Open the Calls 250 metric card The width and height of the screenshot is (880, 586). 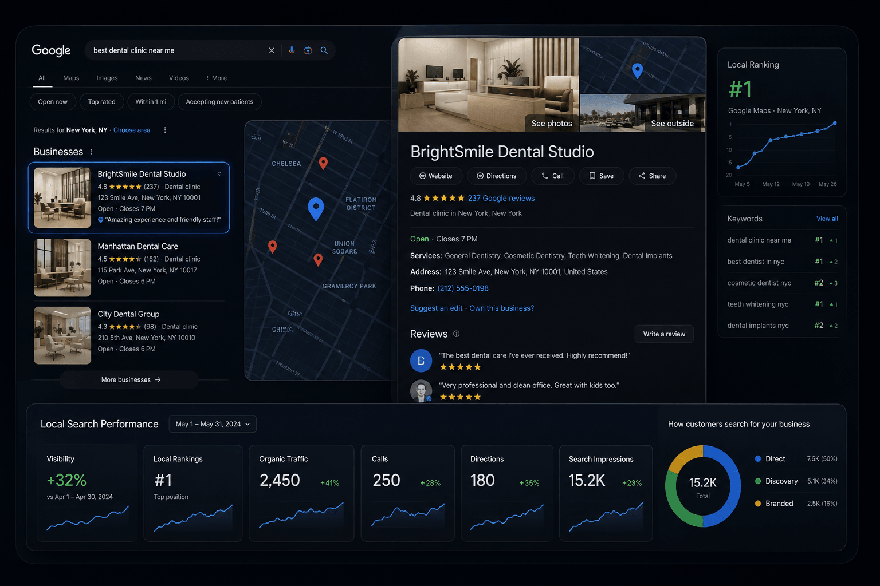pyautogui.click(x=408, y=493)
